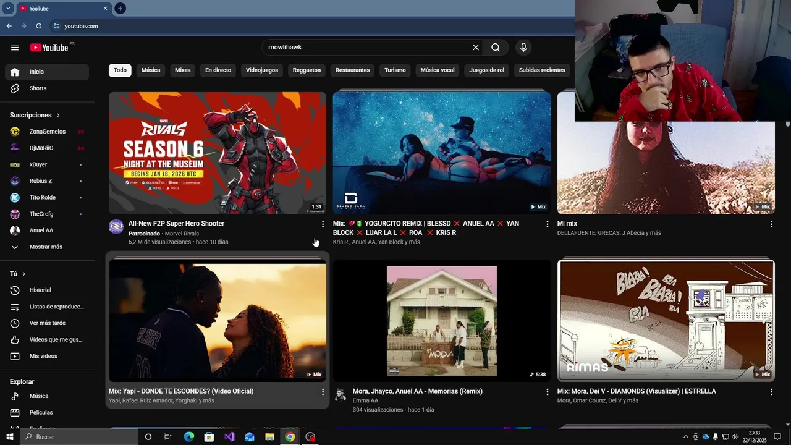Select the Reggaeton filter chip
The width and height of the screenshot is (791, 445).
coord(307,70)
